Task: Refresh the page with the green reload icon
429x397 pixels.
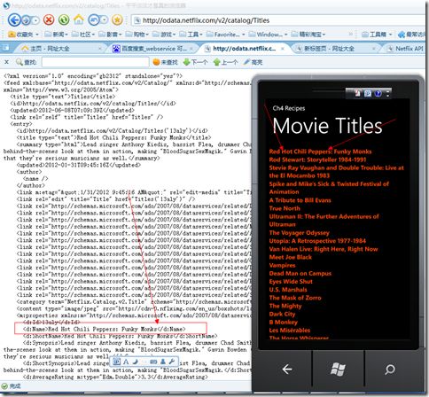Action: [64, 20]
